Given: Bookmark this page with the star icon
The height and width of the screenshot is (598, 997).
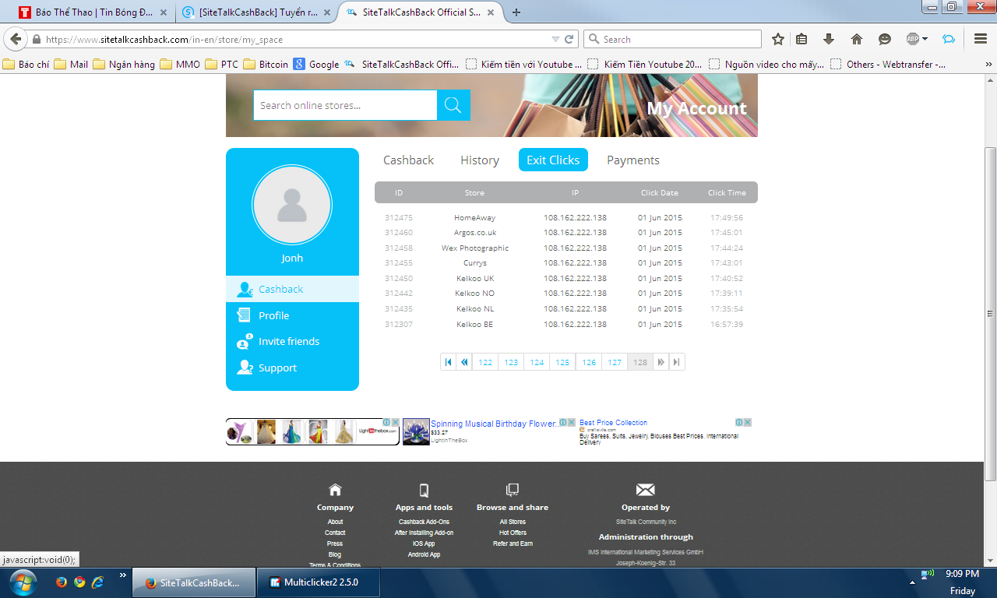Looking at the screenshot, I should (x=777, y=39).
